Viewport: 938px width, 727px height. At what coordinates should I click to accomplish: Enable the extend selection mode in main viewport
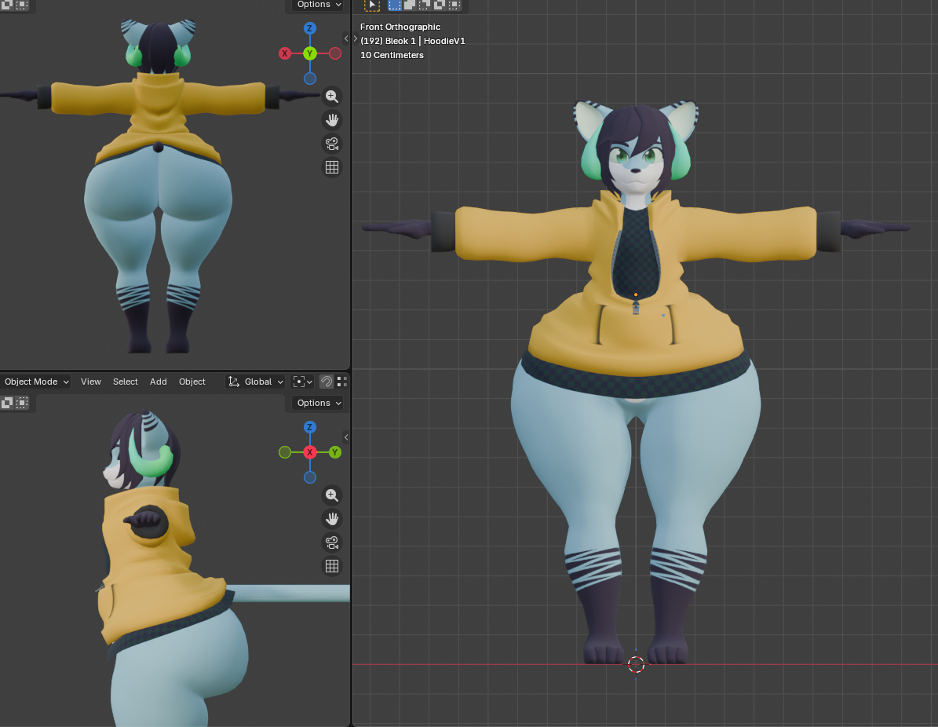410,5
